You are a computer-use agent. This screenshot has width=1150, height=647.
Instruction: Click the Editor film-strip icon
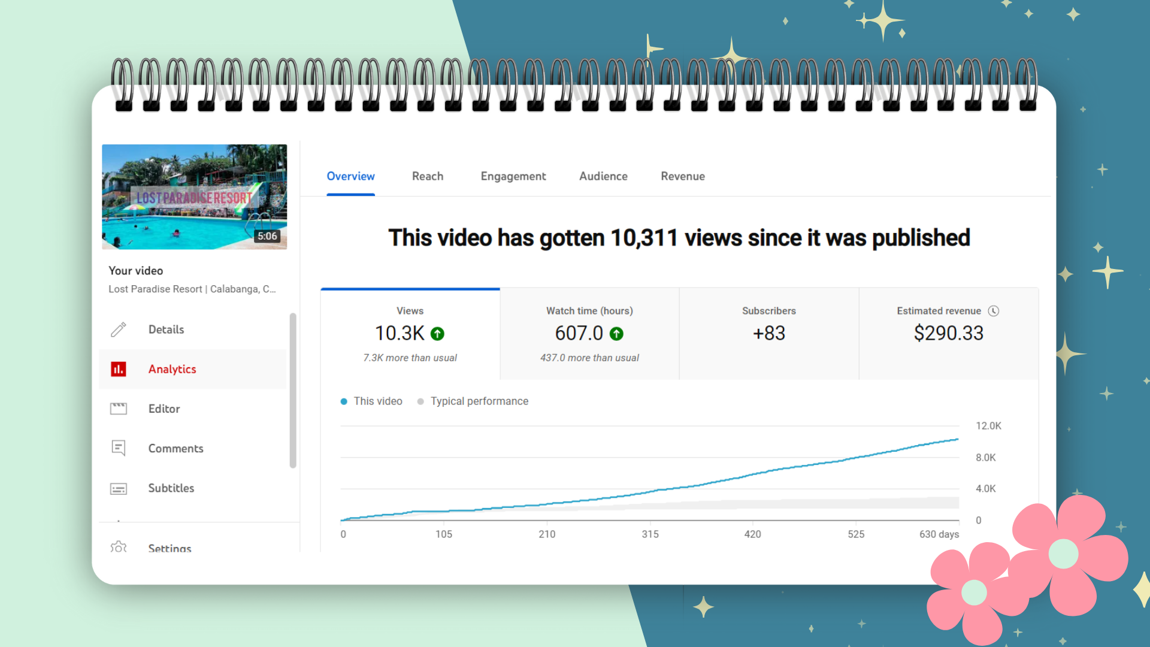click(x=119, y=409)
